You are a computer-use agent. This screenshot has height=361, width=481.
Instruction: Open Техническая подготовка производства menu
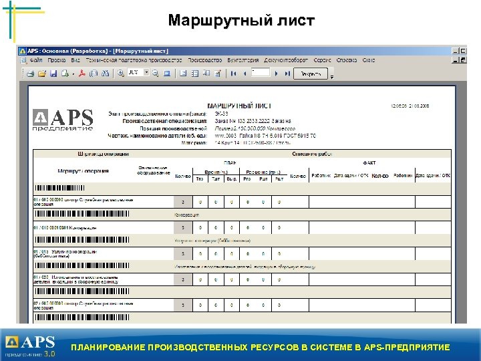point(134,60)
